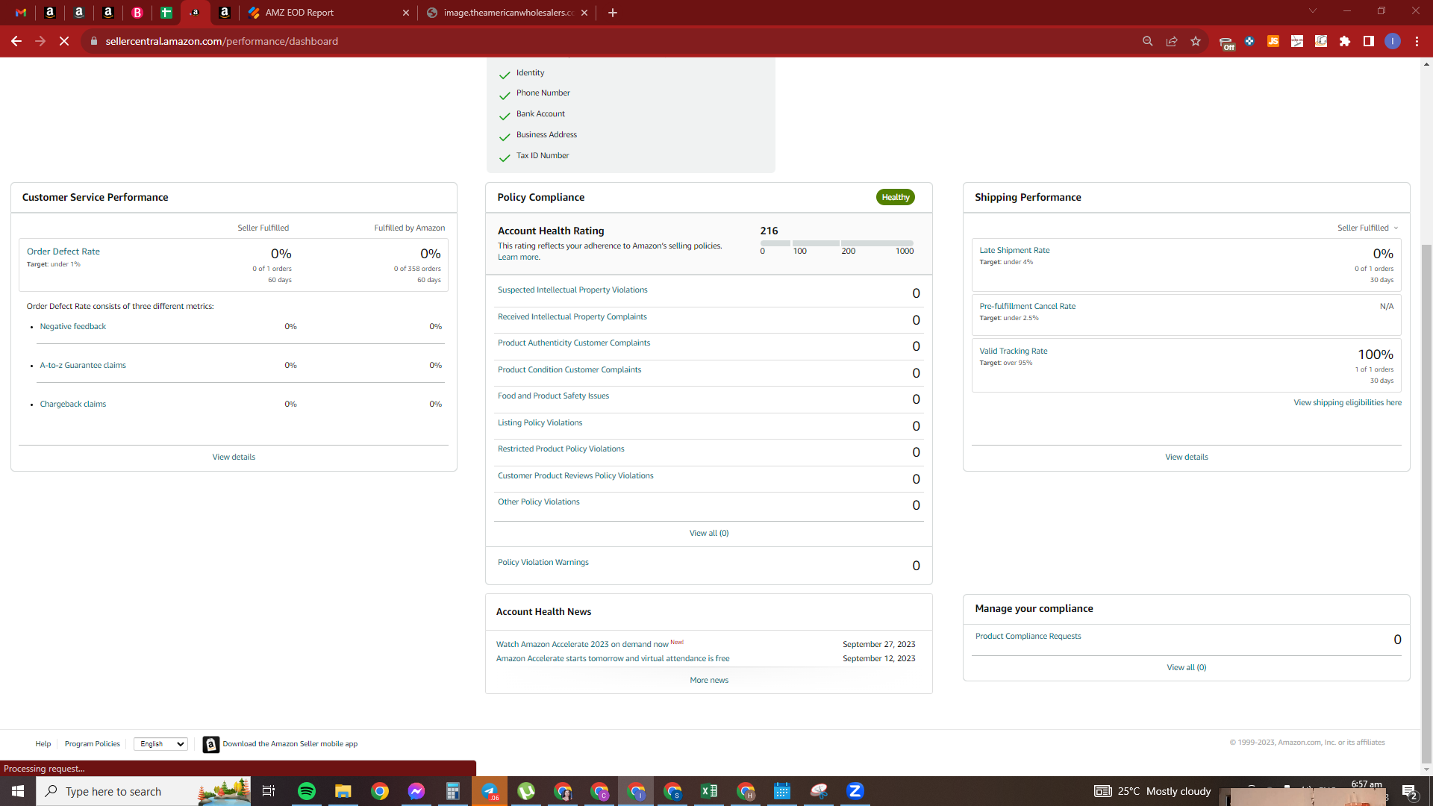Image resolution: width=1433 pixels, height=806 pixels.
Task: Open Product Condition Customer Complaints
Action: [x=569, y=369]
